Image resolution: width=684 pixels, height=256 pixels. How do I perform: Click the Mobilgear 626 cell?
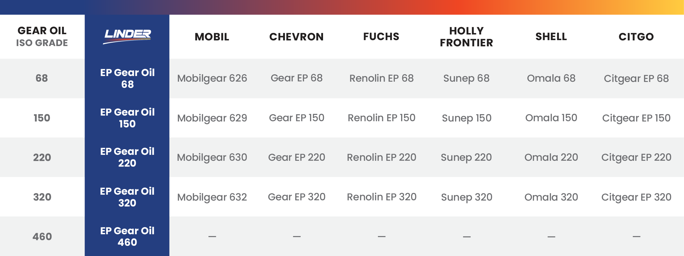point(212,78)
